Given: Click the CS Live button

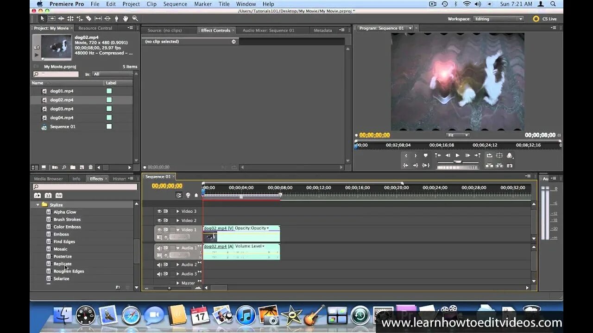Looking at the screenshot, I should (545, 19).
